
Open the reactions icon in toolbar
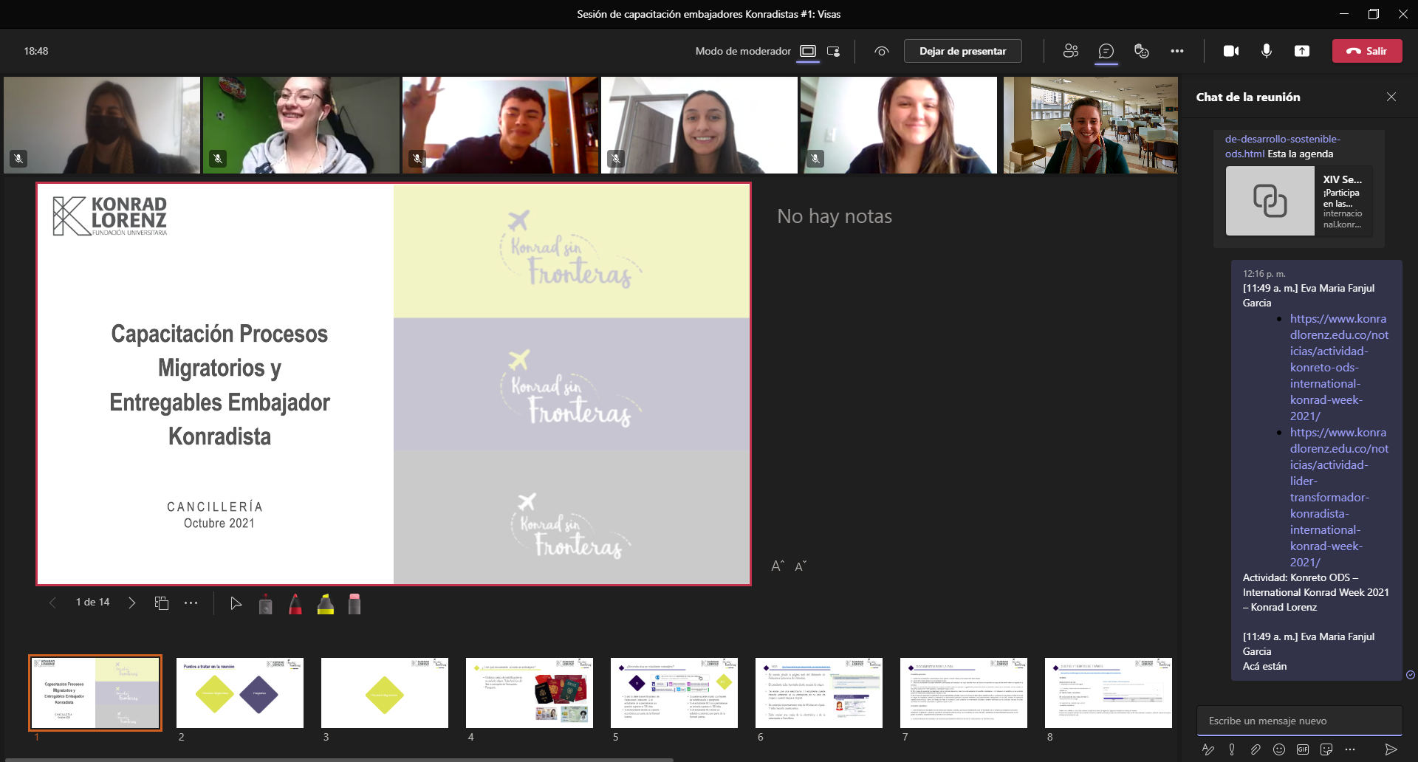tap(1141, 51)
